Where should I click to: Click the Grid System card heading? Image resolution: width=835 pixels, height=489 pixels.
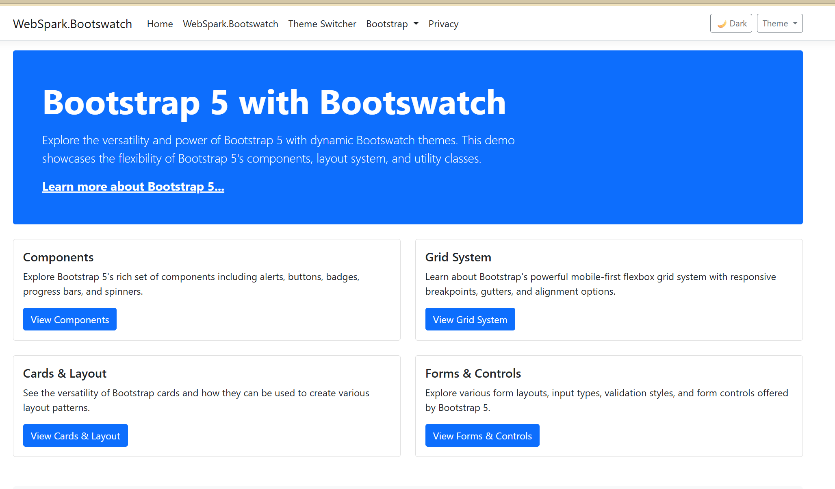tap(458, 257)
